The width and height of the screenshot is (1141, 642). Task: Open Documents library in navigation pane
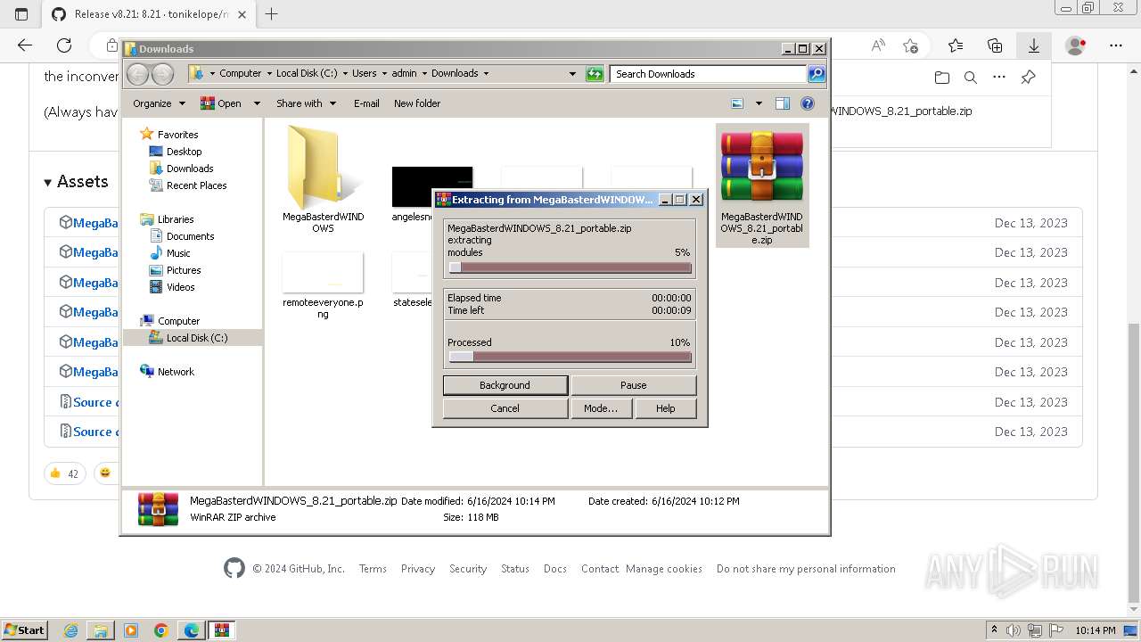click(190, 236)
